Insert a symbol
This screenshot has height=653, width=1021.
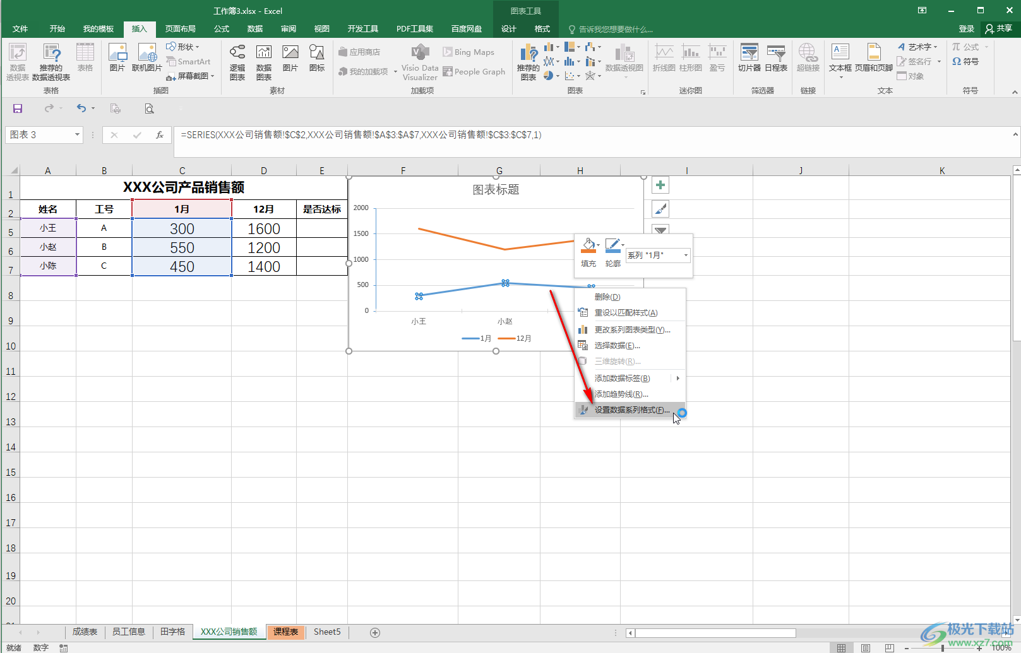click(x=965, y=61)
